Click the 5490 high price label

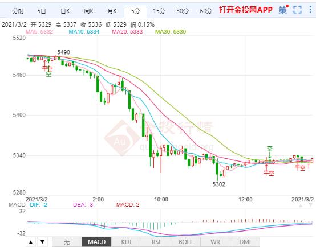(x=64, y=52)
